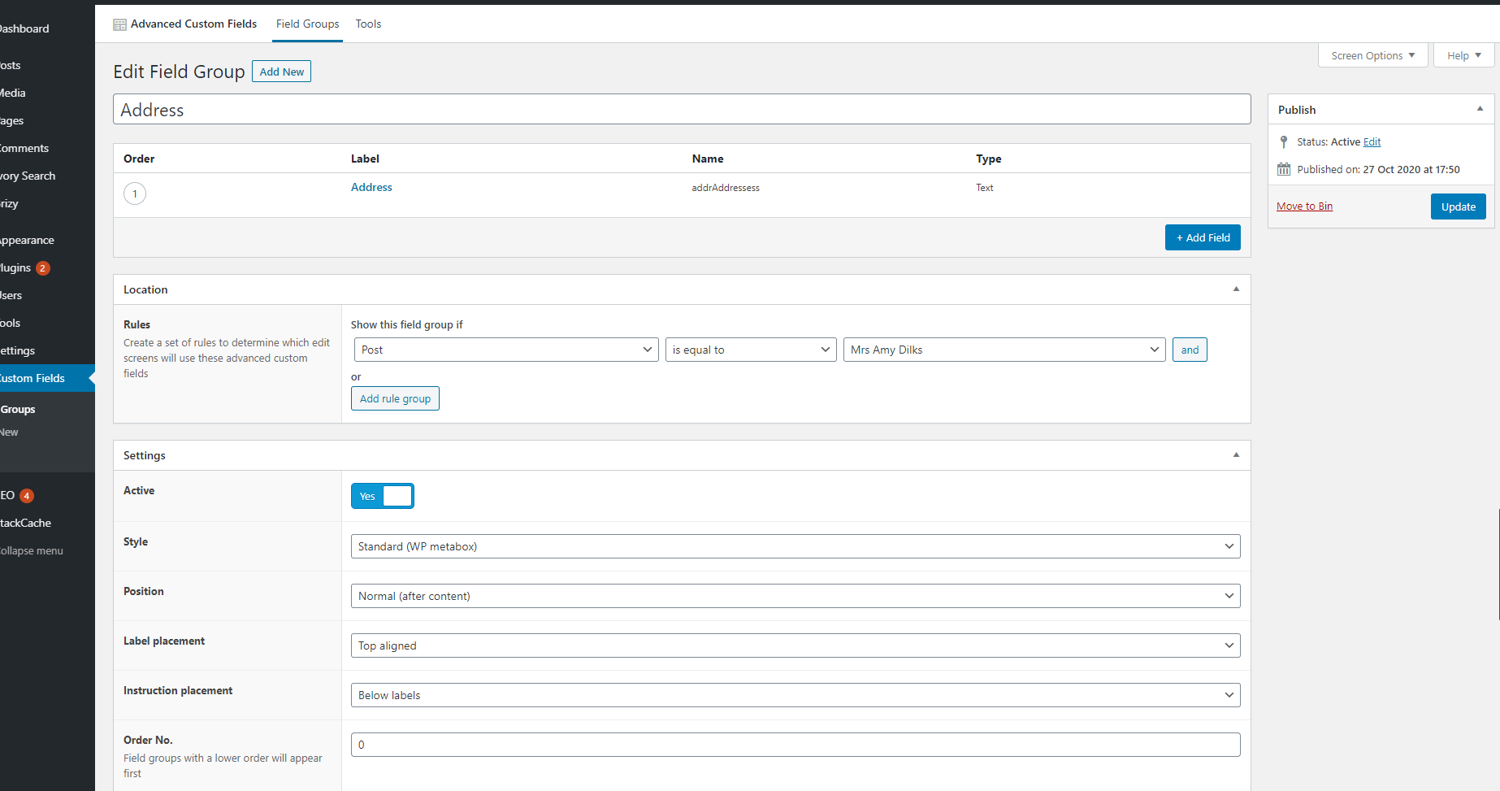Click the SEO notification count badge
The image size is (1500, 791).
tap(27, 496)
